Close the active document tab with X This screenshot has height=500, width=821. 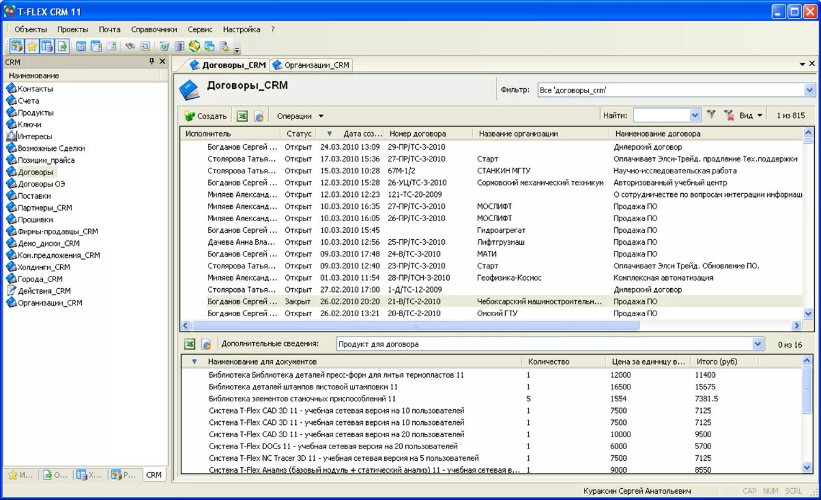[x=812, y=63]
